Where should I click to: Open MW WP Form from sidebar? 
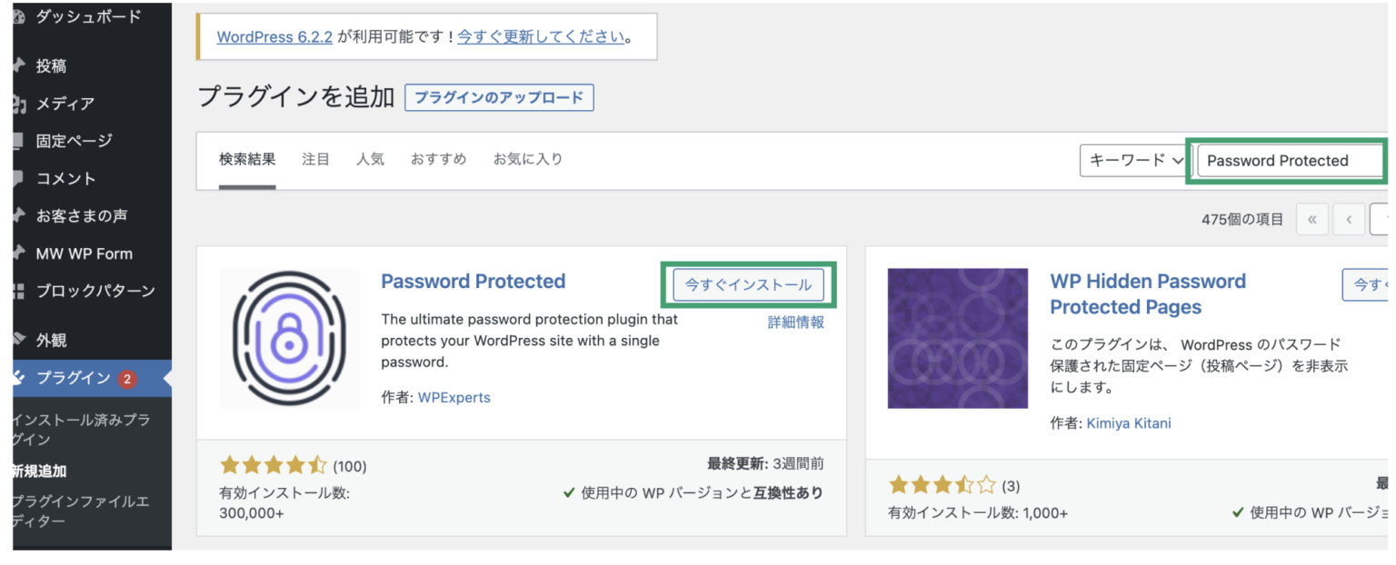(20, 253)
